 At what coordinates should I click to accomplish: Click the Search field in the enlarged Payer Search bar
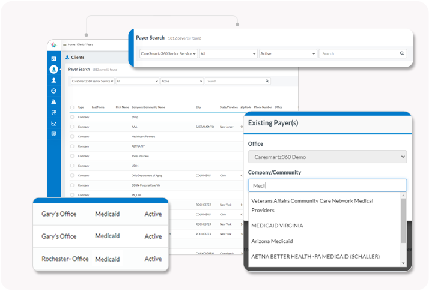[x=363, y=53]
